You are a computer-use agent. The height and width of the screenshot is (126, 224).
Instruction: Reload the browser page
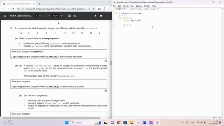pos(13,9)
